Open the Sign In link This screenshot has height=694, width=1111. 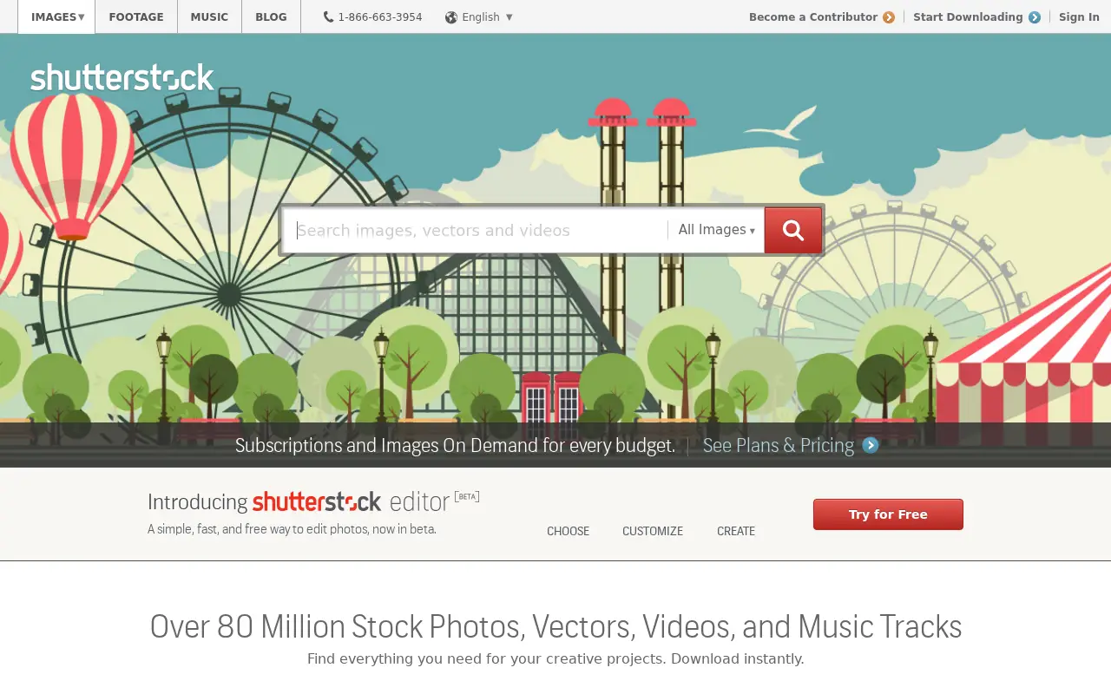point(1079,16)
